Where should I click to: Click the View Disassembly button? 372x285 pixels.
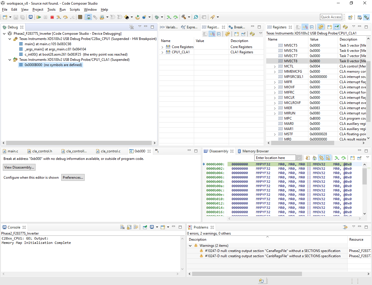[x=19, y=167]
